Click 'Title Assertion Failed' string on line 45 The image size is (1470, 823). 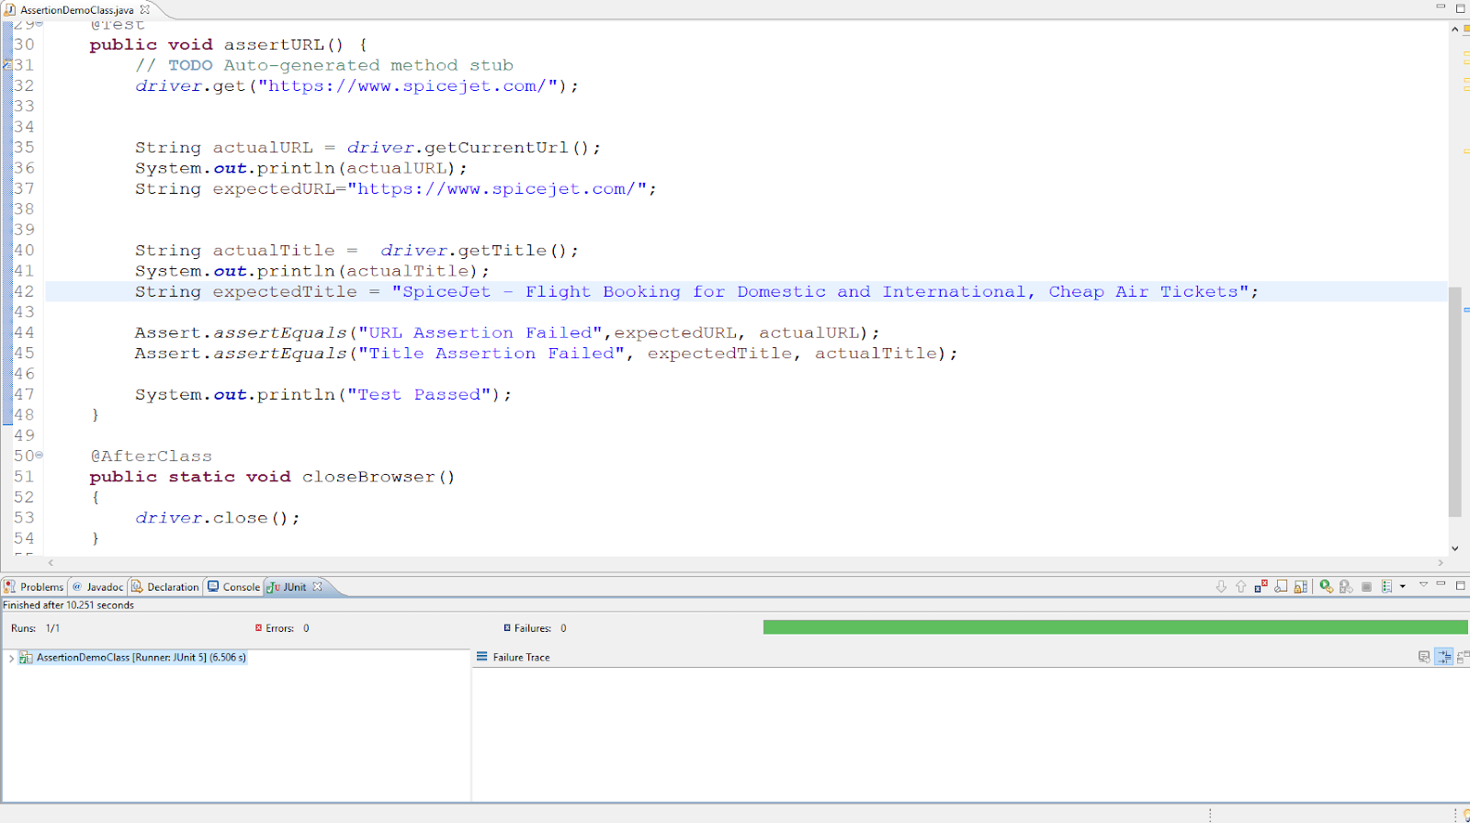point(492,353)
